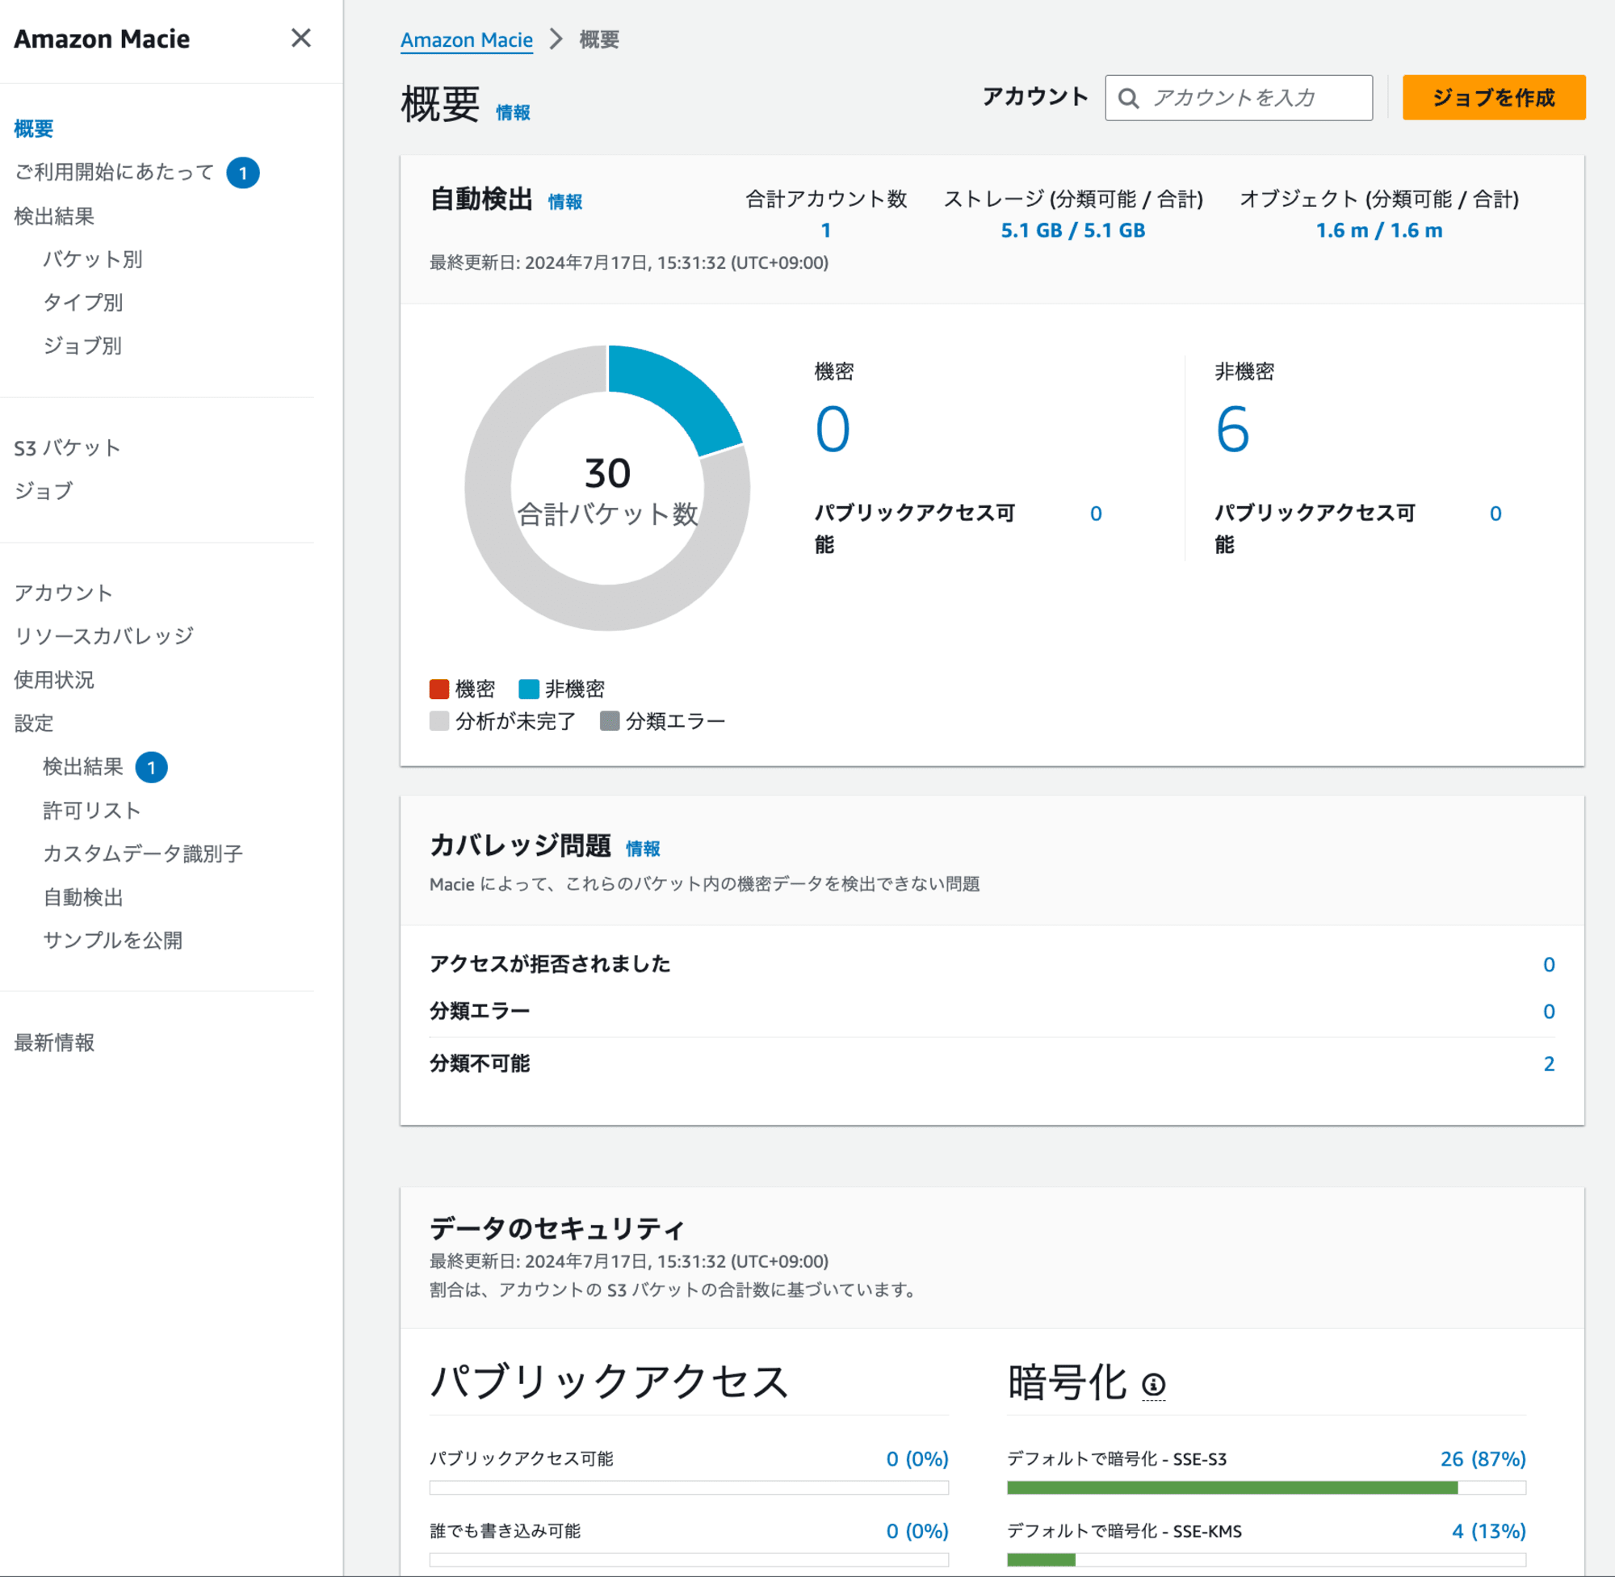This screenshot has width=1615, height=1577.
Task: Focus the アカウントを入力 search field
Action: tap(1238, 98)
